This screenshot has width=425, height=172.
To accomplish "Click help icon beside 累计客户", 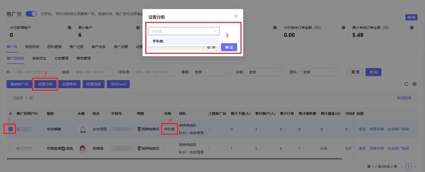I will 138,28.
